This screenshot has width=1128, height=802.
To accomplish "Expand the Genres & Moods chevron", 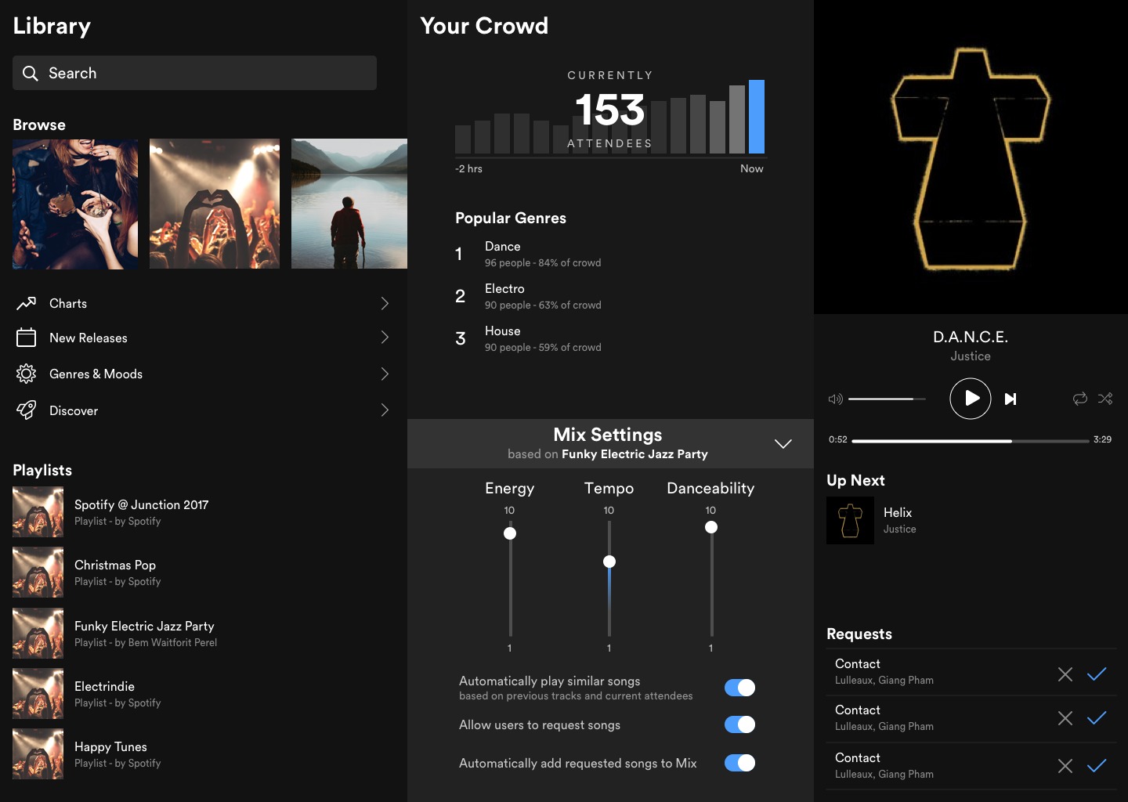I will pos(385,374).
